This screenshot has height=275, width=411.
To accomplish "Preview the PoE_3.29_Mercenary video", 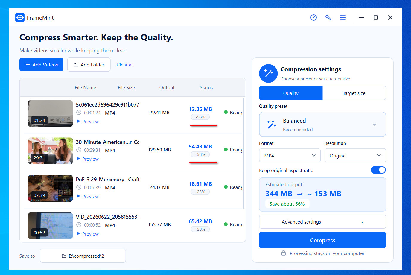I will click(x=88, y=196).
